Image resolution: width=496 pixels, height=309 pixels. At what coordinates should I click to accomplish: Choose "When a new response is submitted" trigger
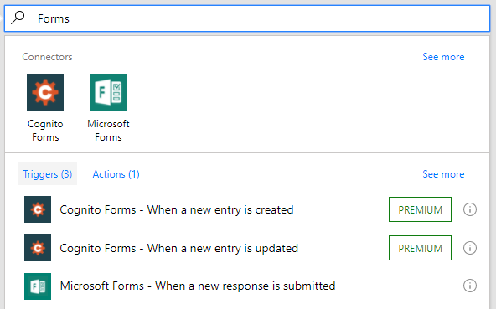pos(198,286)
